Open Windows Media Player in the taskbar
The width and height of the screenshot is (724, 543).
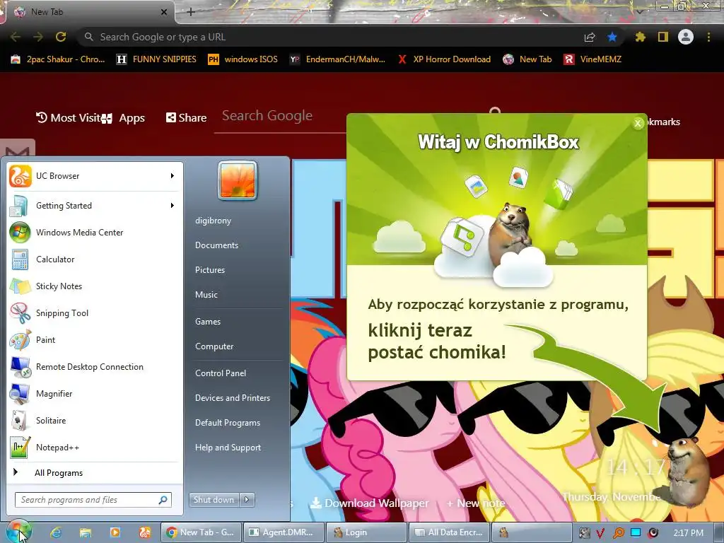click(115, 532)
